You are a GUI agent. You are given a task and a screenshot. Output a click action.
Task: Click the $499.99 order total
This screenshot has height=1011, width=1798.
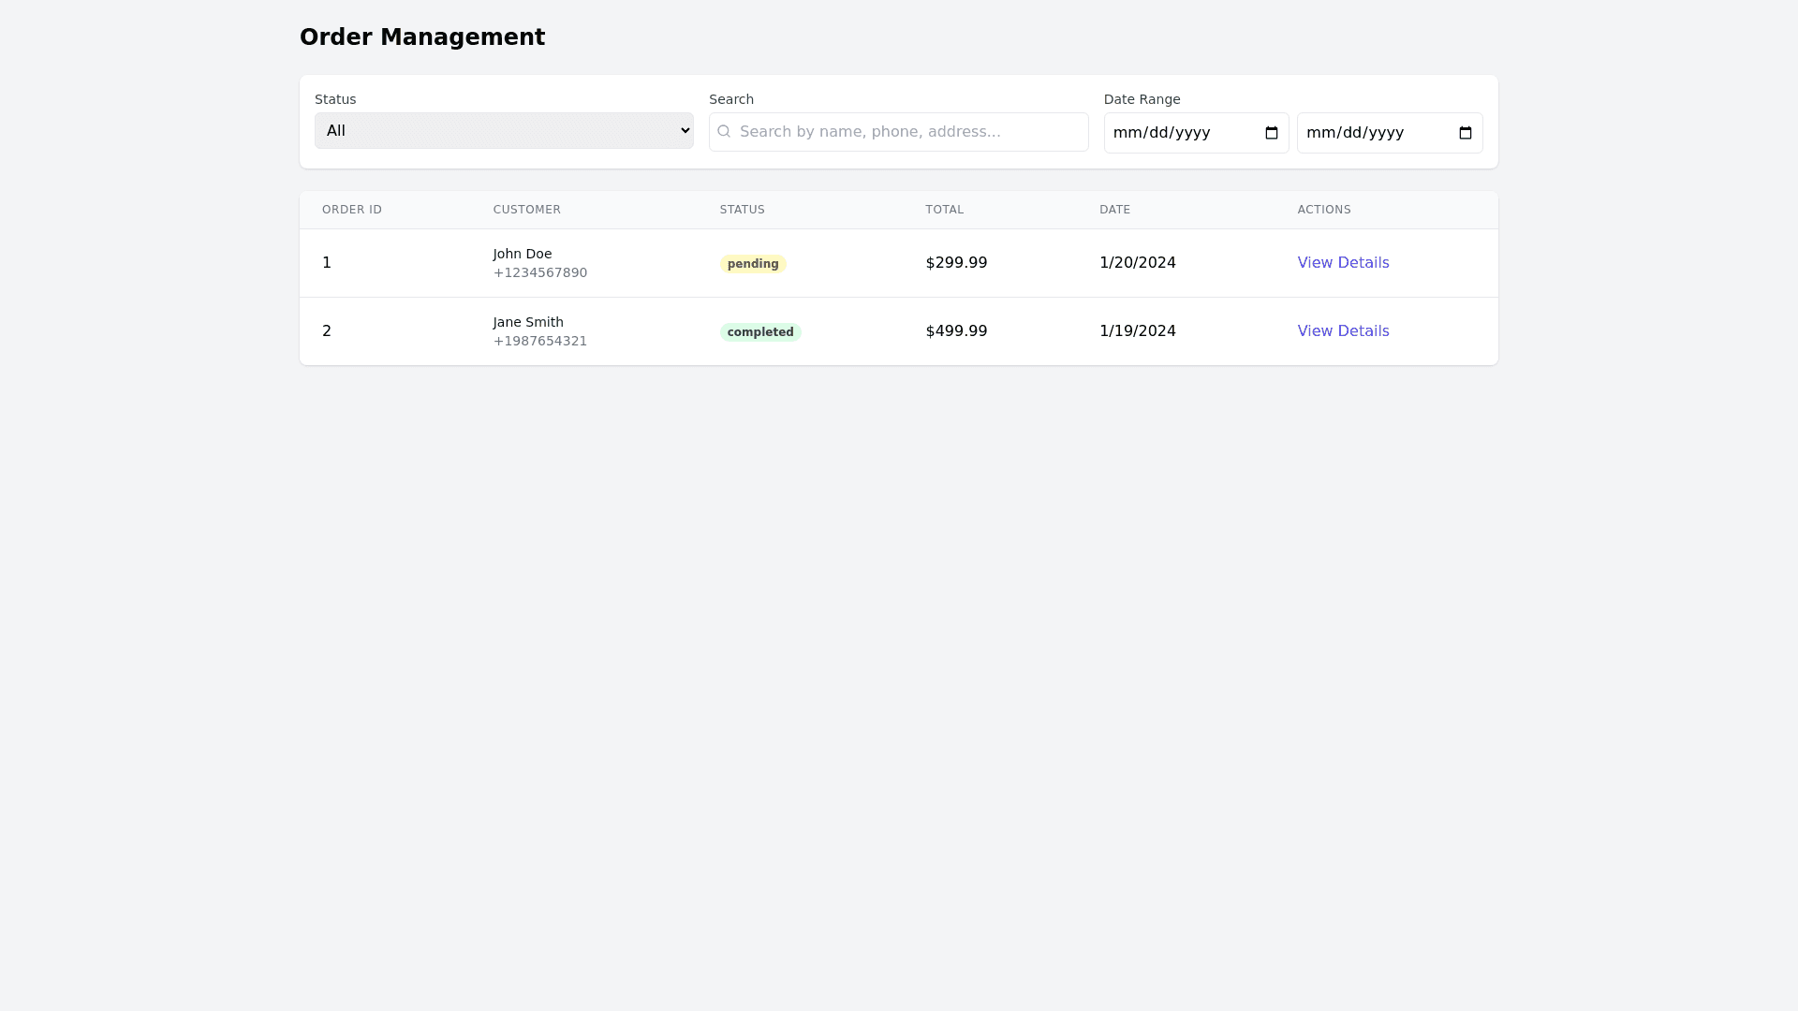click(x=956, y=331)
